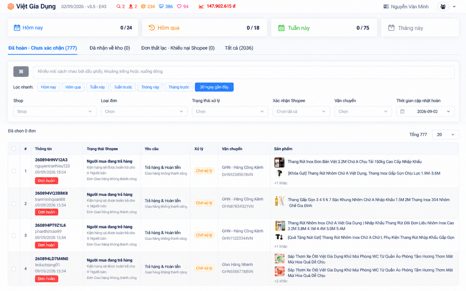466x291 pixels.
Task: Open the Hôm qua summary card
Action: pyautogui.click(x=205, y=27)
